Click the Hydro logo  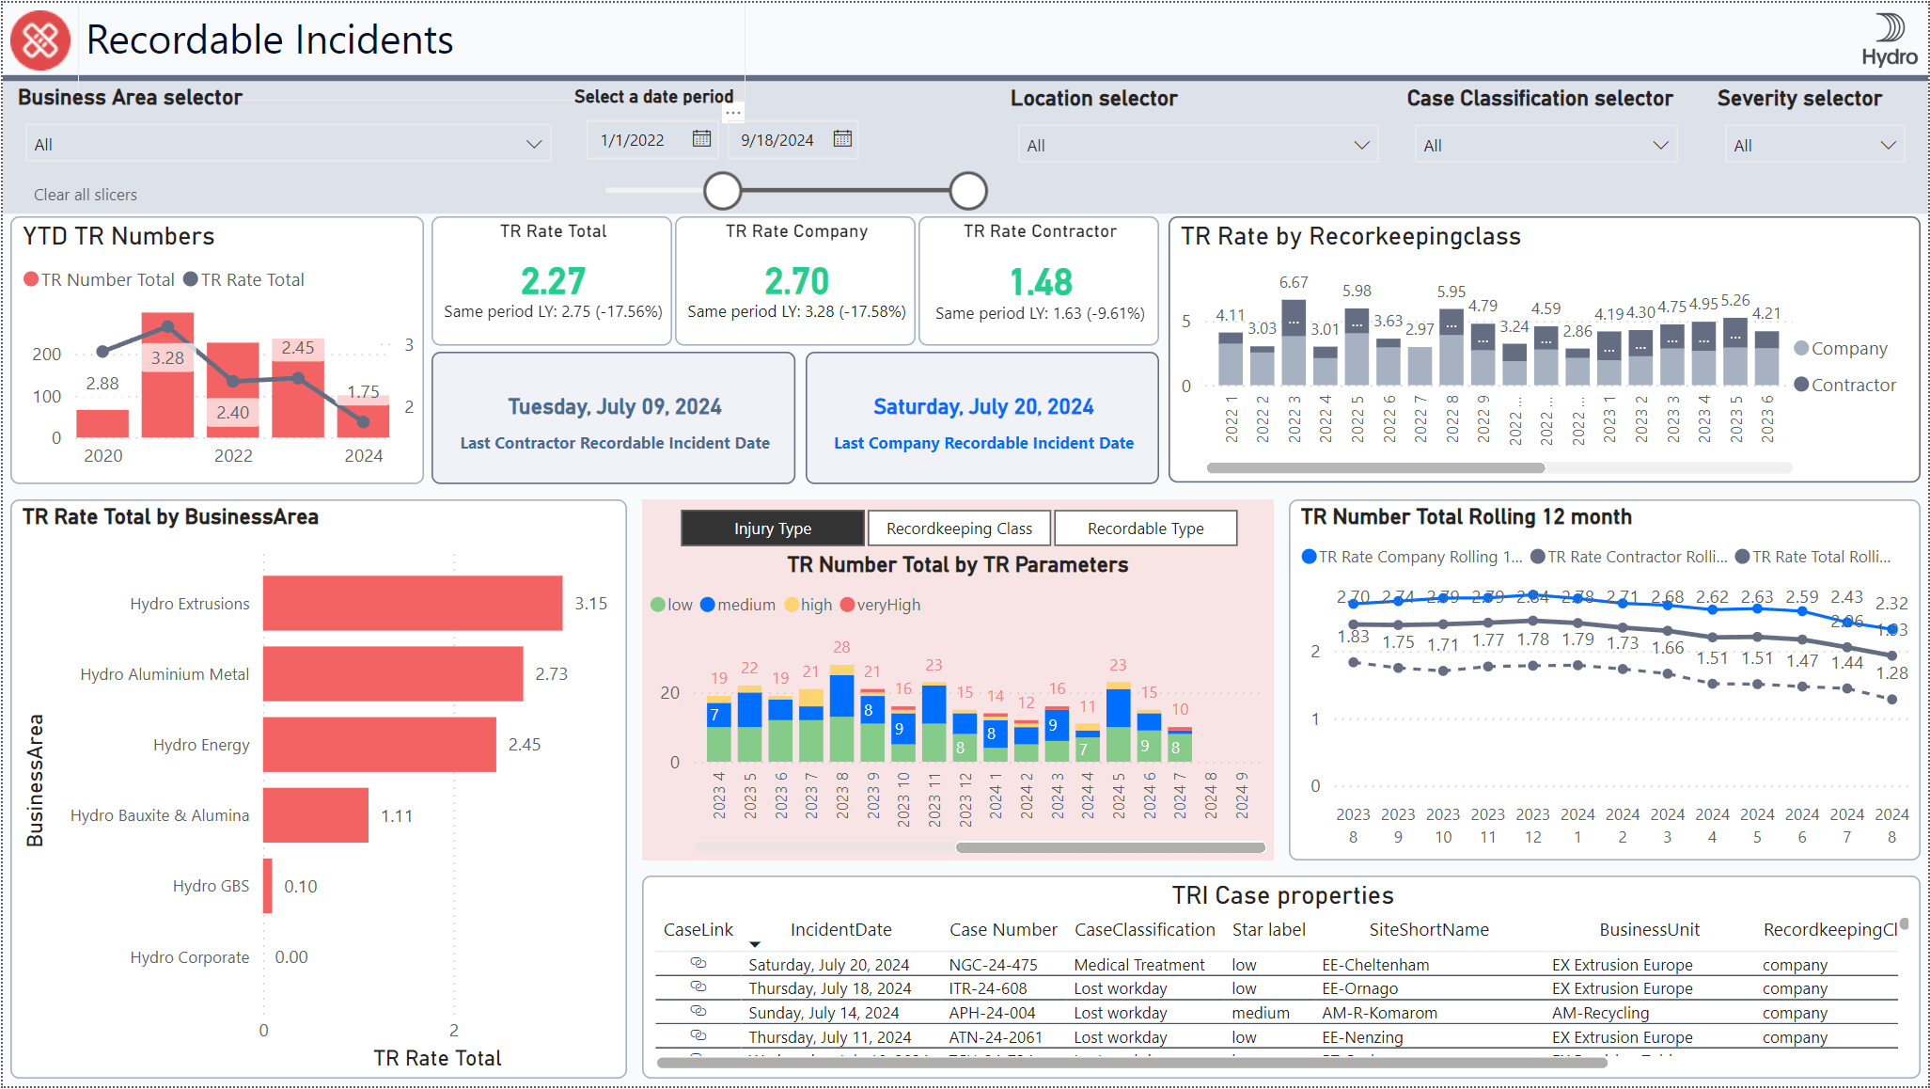pos(1887,36)
